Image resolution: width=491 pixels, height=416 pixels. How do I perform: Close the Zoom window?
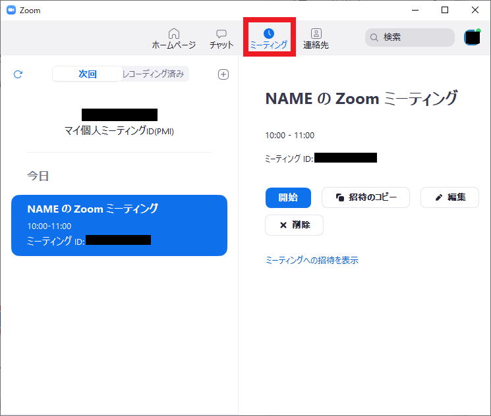pyautogui.click(x=475, y=10)
